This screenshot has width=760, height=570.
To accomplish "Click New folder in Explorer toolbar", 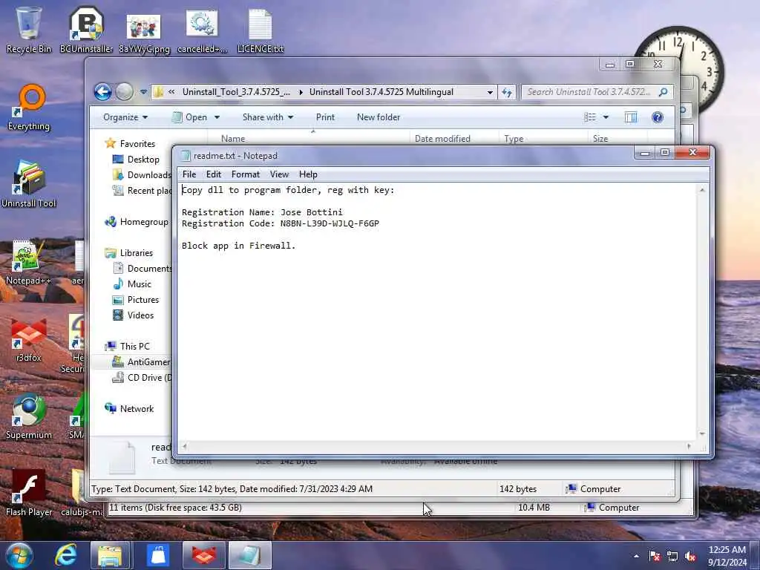I will (x=379, y=117).
